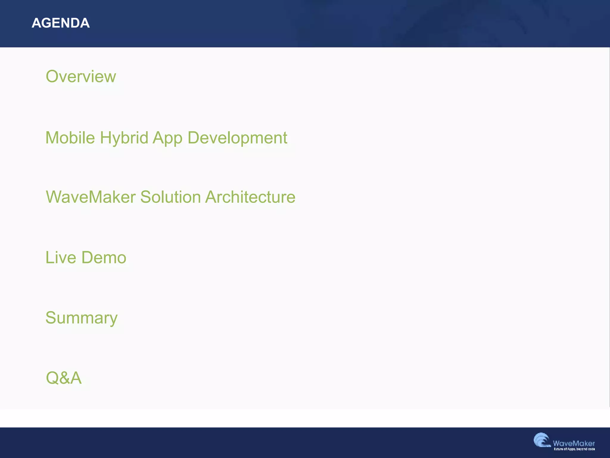Select WaveMaker Solution Architecture item

(x=170, y=197)
